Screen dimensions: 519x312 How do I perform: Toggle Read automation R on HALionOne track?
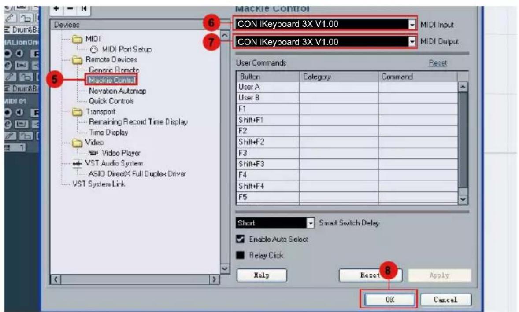(35, 54)
